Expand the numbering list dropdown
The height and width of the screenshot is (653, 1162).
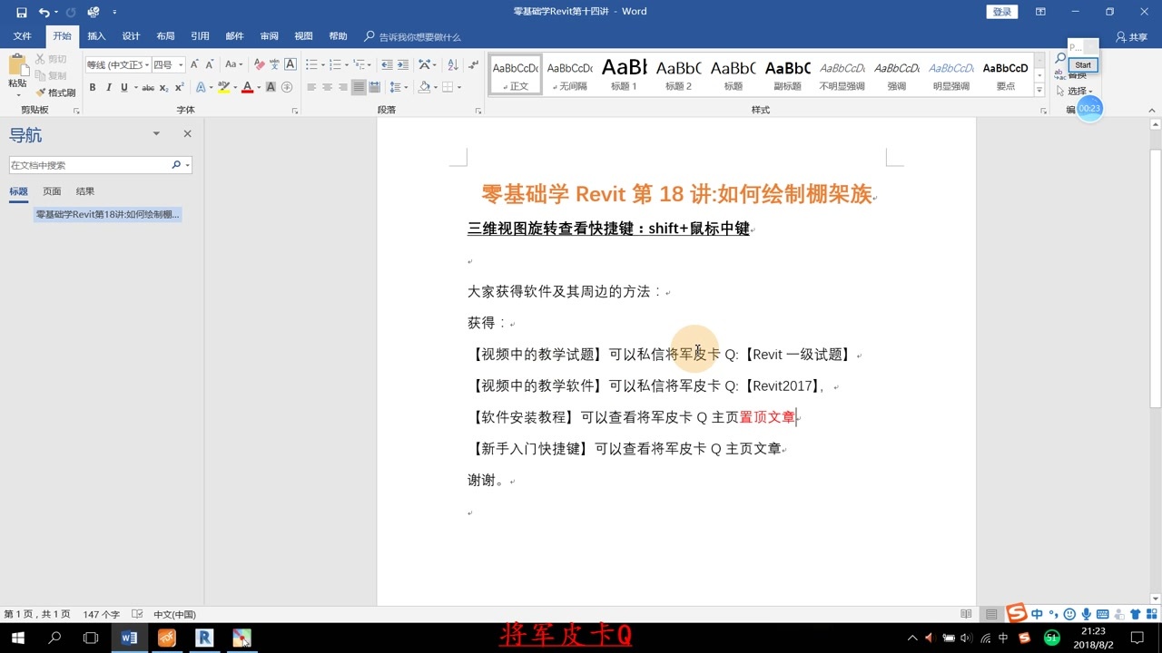click(347, 64)
